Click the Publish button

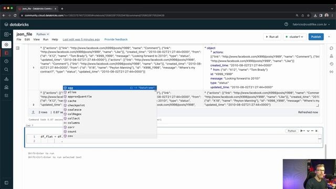tap(316, 37)
